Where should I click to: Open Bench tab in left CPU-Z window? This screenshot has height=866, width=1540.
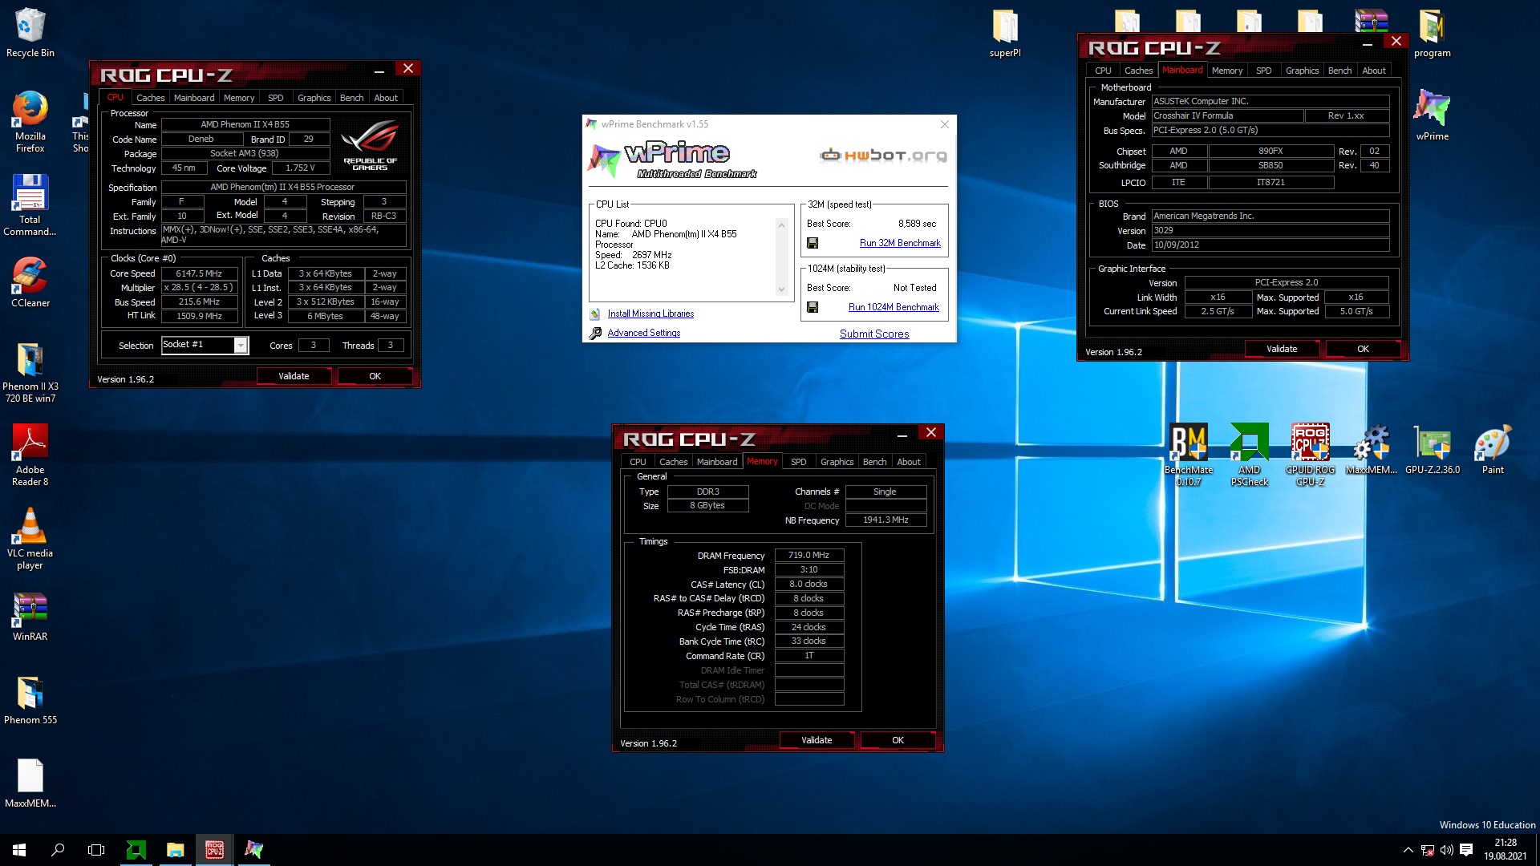tap(351, 98)
